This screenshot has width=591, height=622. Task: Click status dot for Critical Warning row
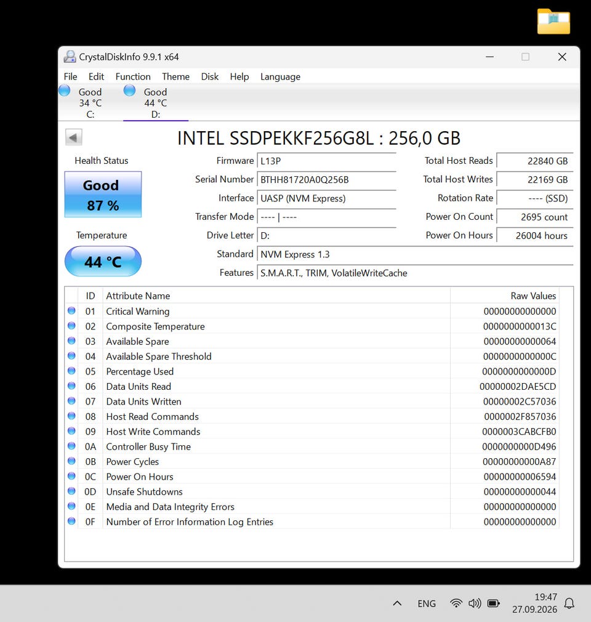tap(71, 310)
